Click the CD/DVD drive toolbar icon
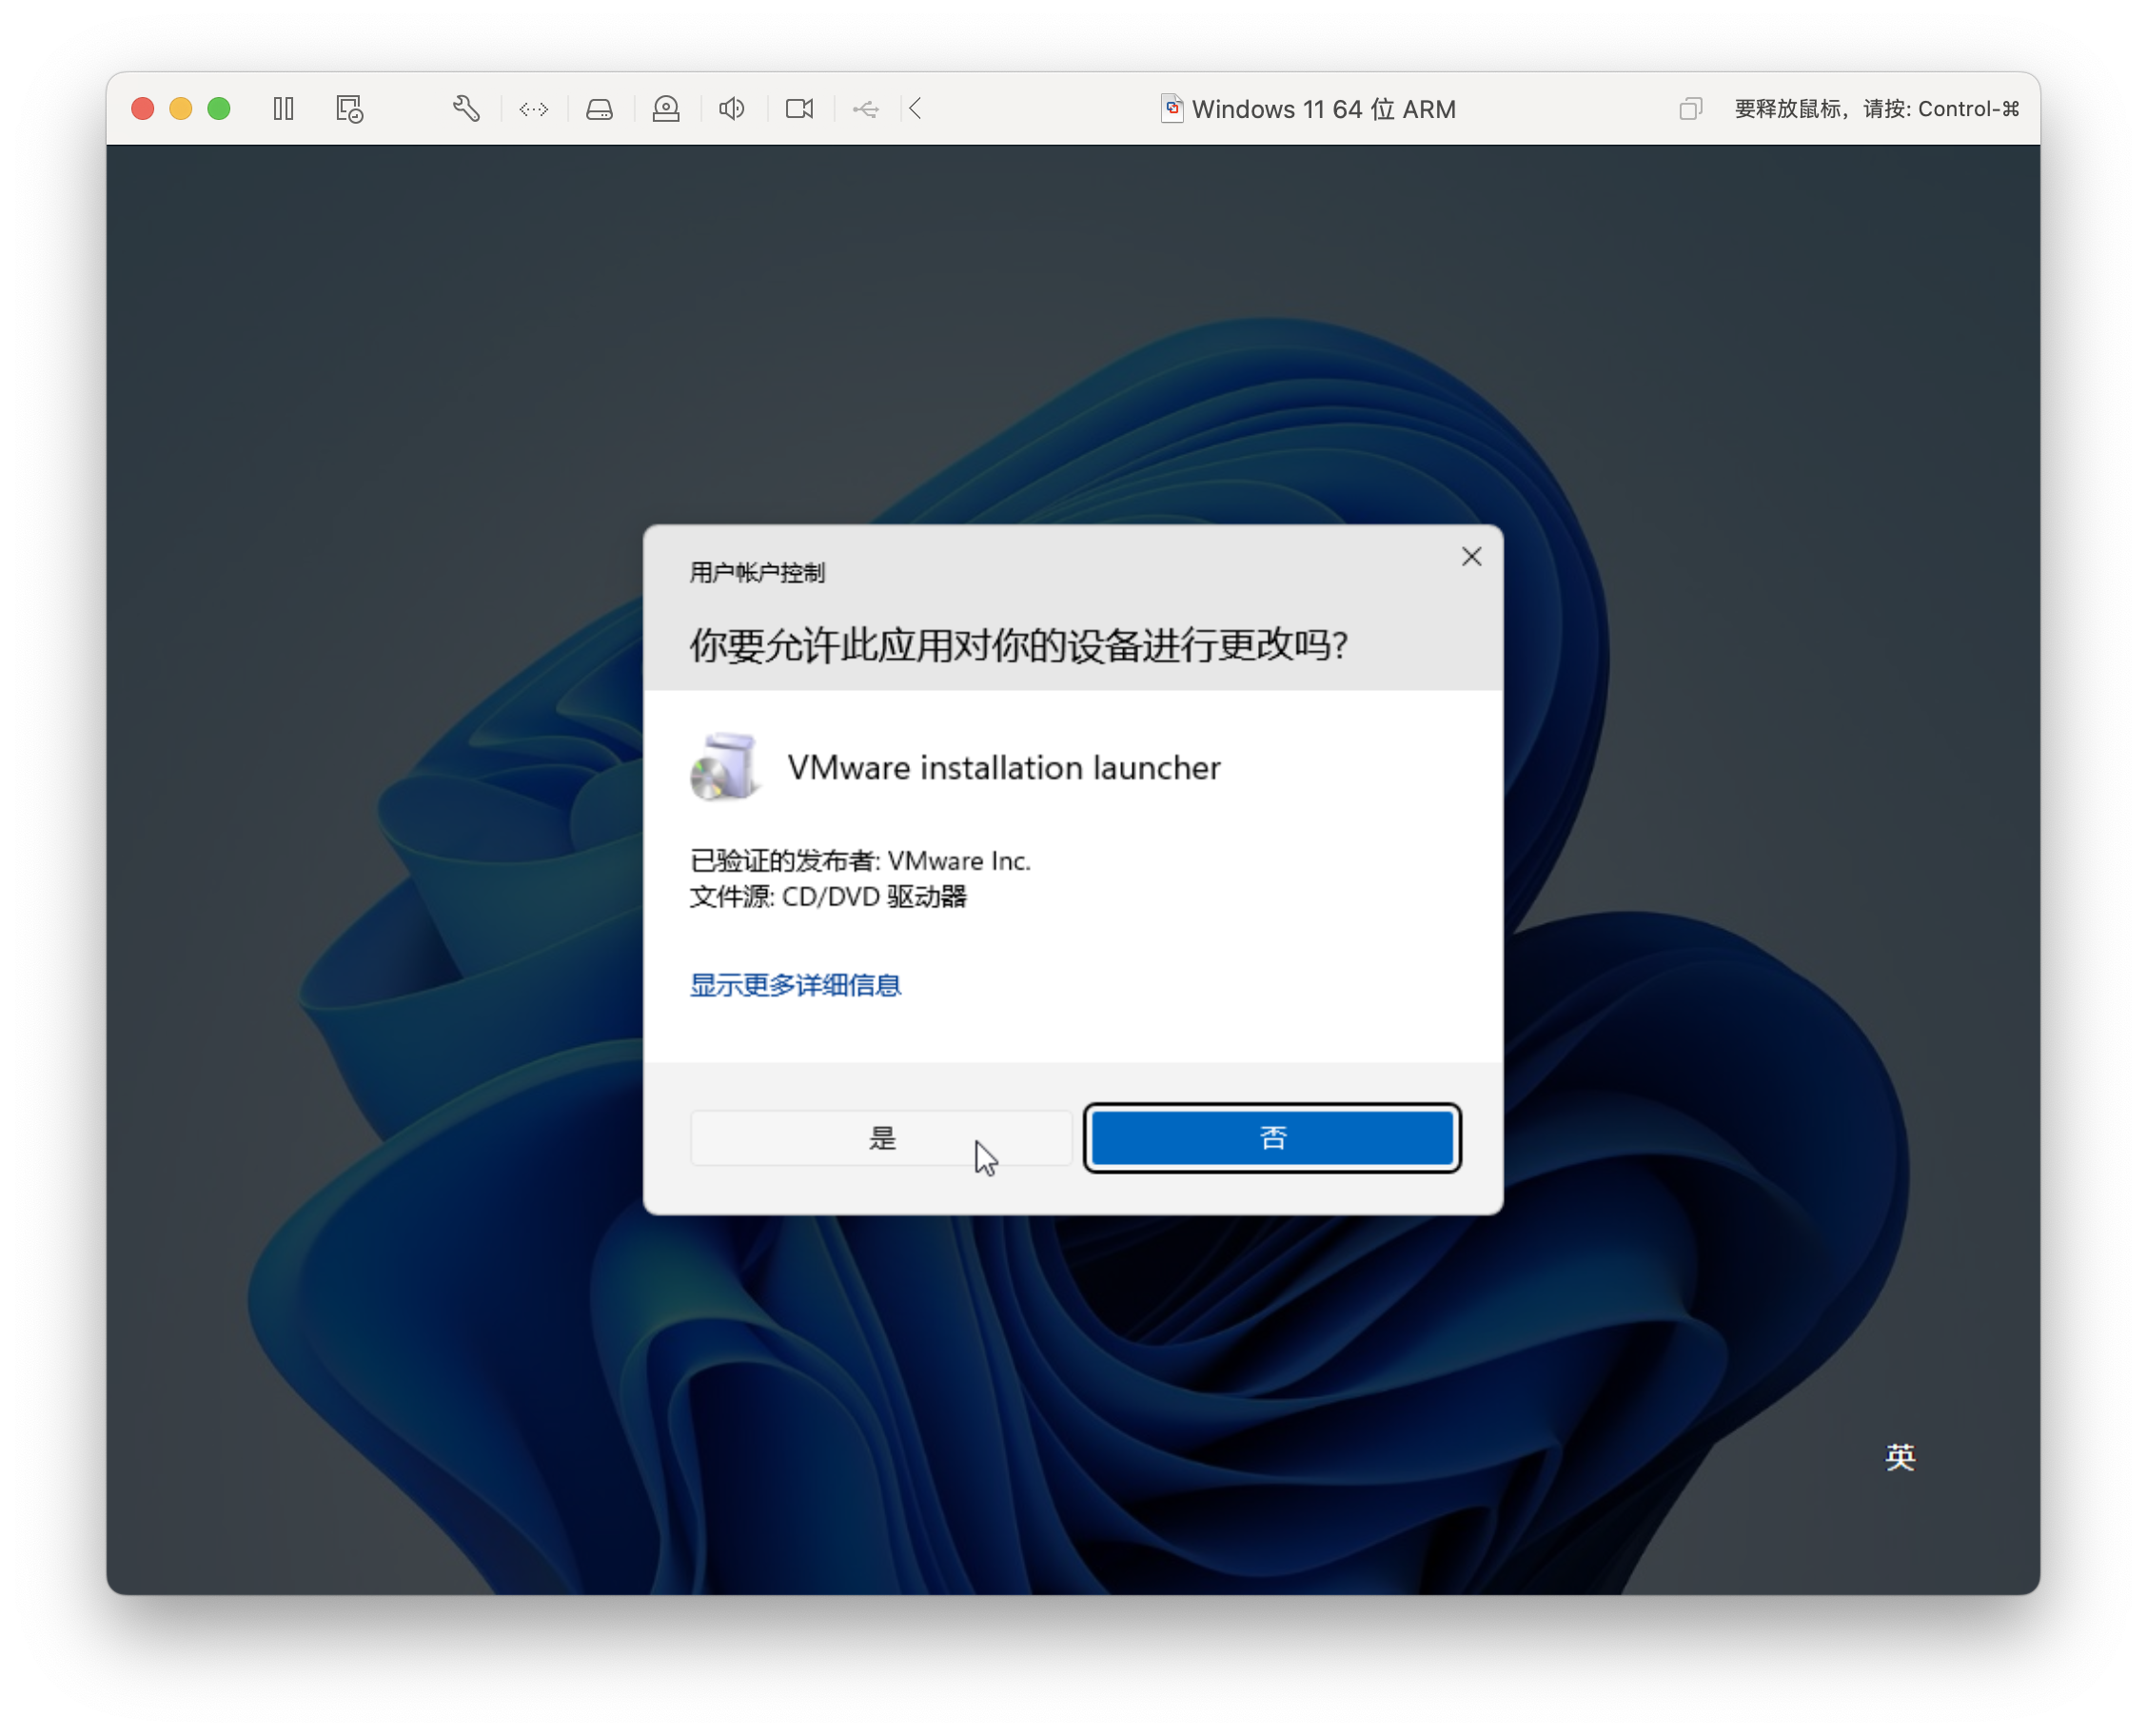Screen dimensions: 2147x1736 pyautogui.click(x=666, y=109)
